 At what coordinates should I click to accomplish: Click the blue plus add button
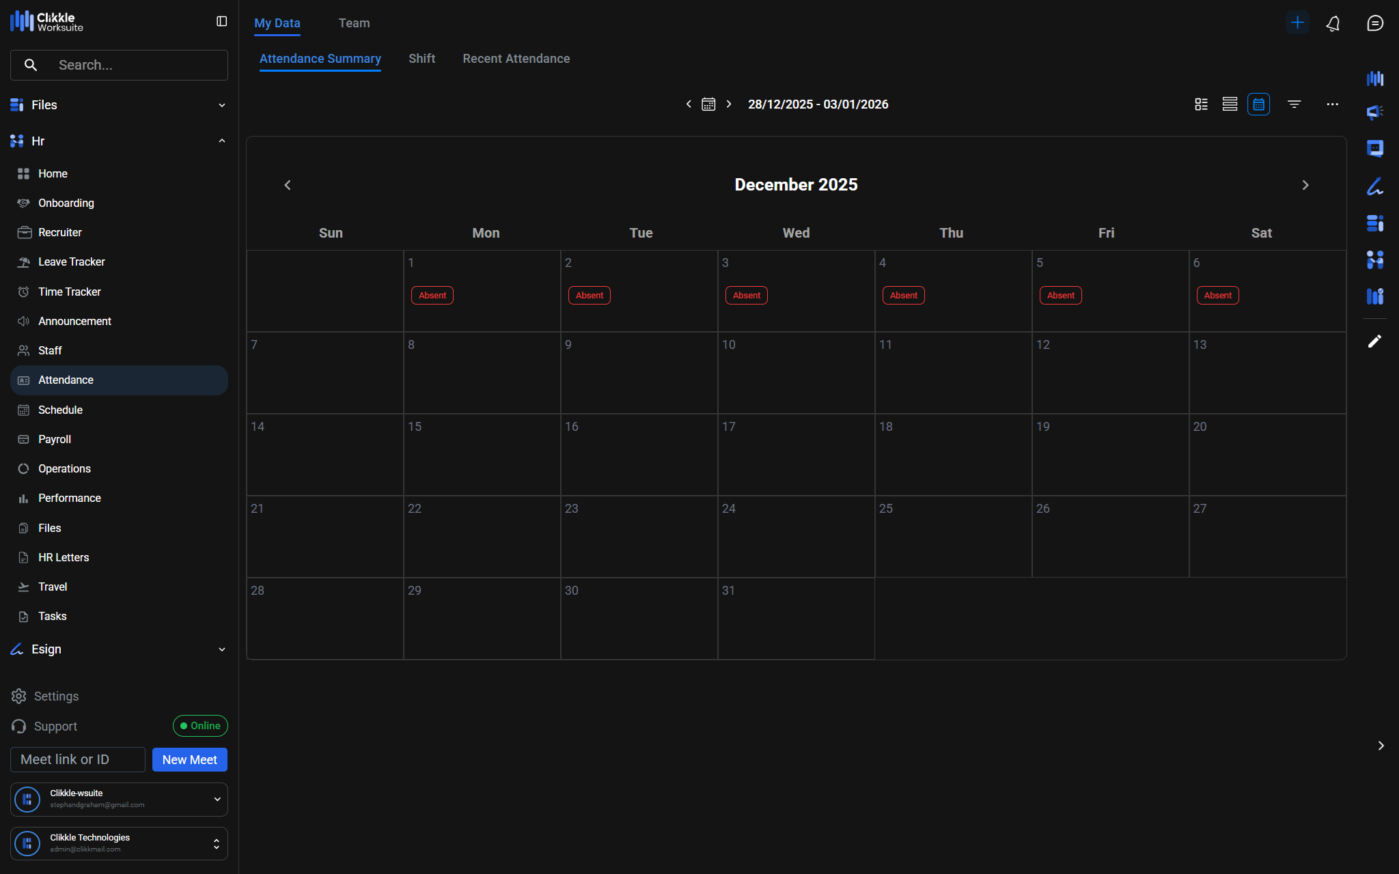click(x=1297, y=23)
